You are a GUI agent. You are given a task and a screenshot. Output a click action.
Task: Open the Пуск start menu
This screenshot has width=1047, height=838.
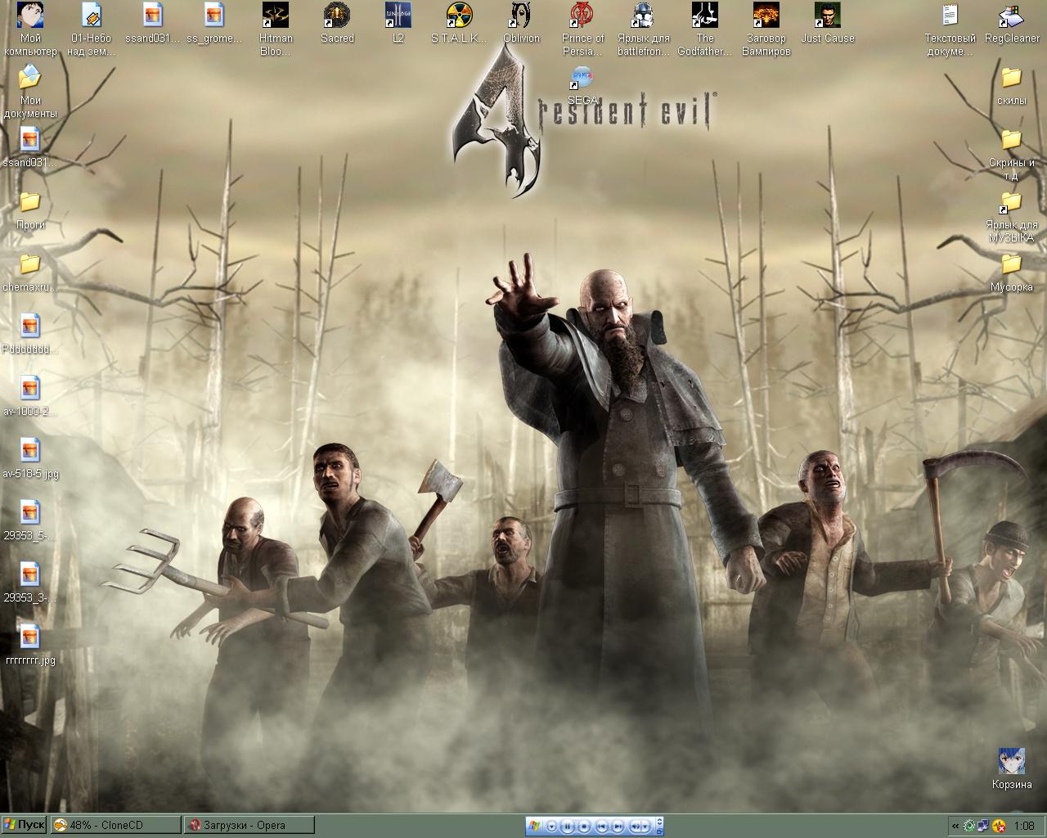click(24, 825)
